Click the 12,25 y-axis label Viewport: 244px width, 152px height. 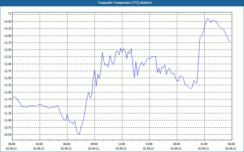[8, 85]
